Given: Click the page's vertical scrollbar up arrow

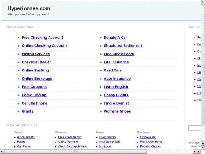Looking at the screenshot, I should 203,2.
